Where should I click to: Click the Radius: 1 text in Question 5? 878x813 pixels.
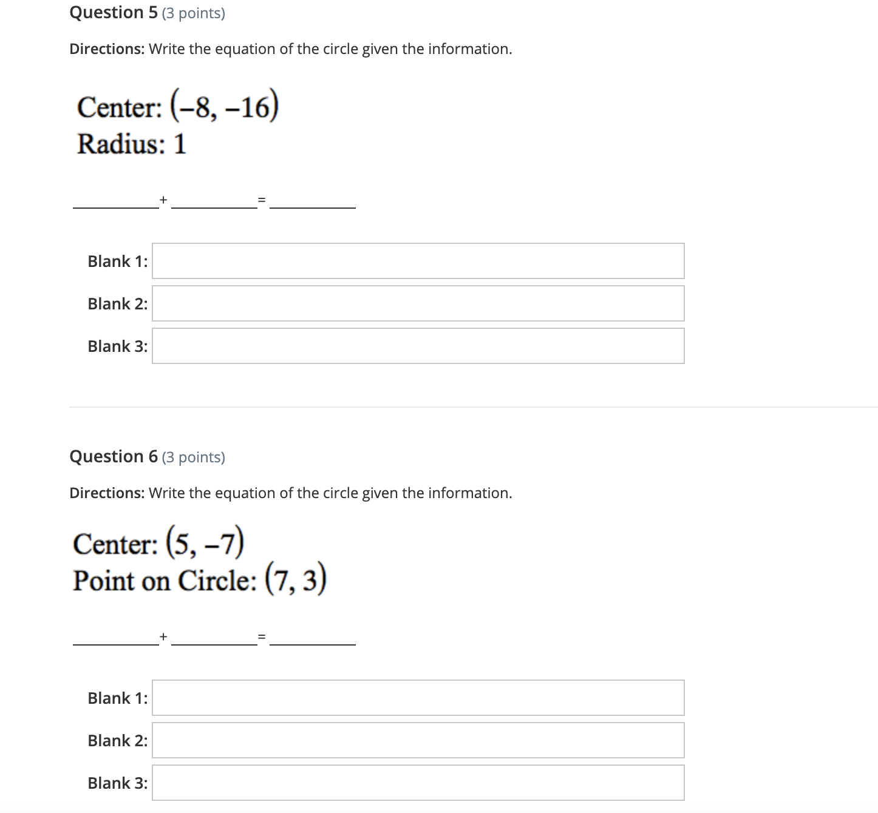[131, 144]
